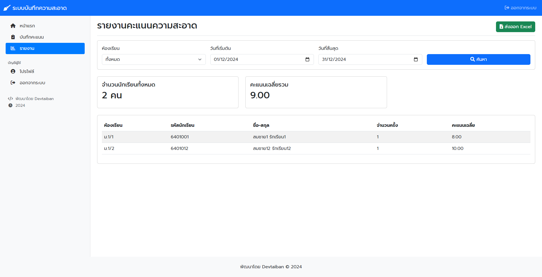Click the broom logo icon in header
The height and width of the screenshot is (277, 542).
click(x=7, y=8)
